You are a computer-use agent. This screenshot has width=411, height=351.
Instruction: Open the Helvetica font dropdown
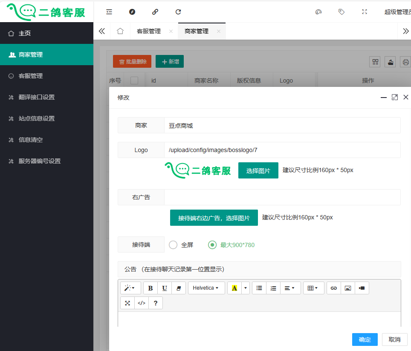tap(206, 288)
